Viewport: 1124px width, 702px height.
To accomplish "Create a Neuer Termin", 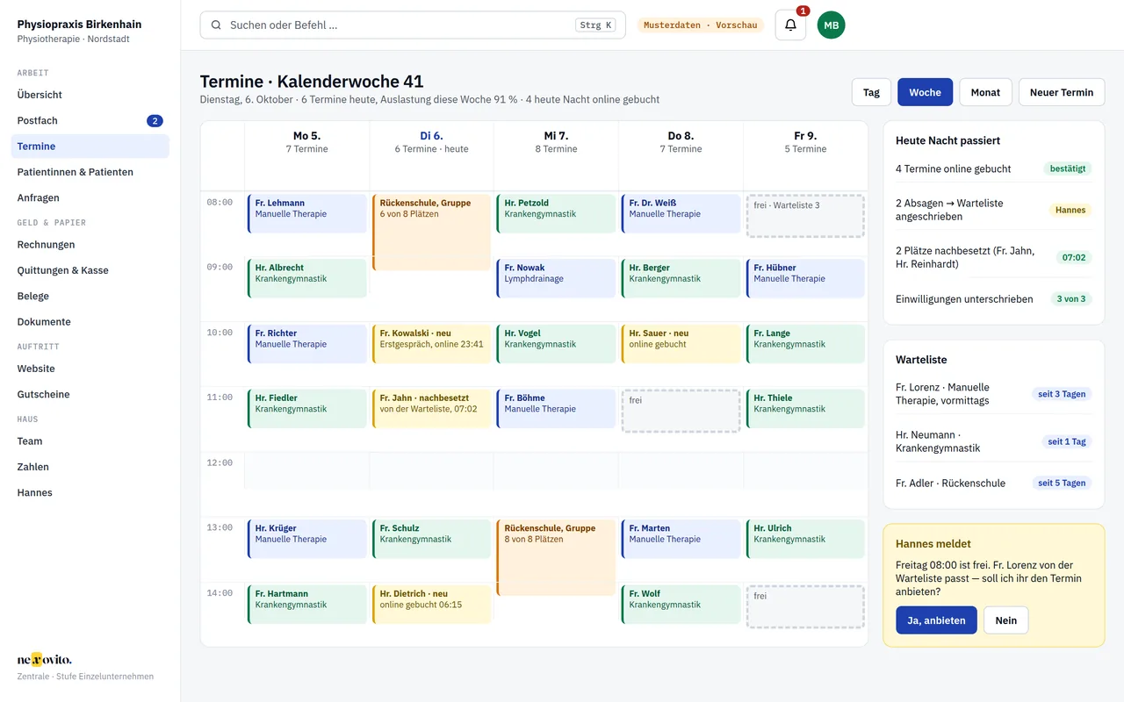I will [1062, 92].
